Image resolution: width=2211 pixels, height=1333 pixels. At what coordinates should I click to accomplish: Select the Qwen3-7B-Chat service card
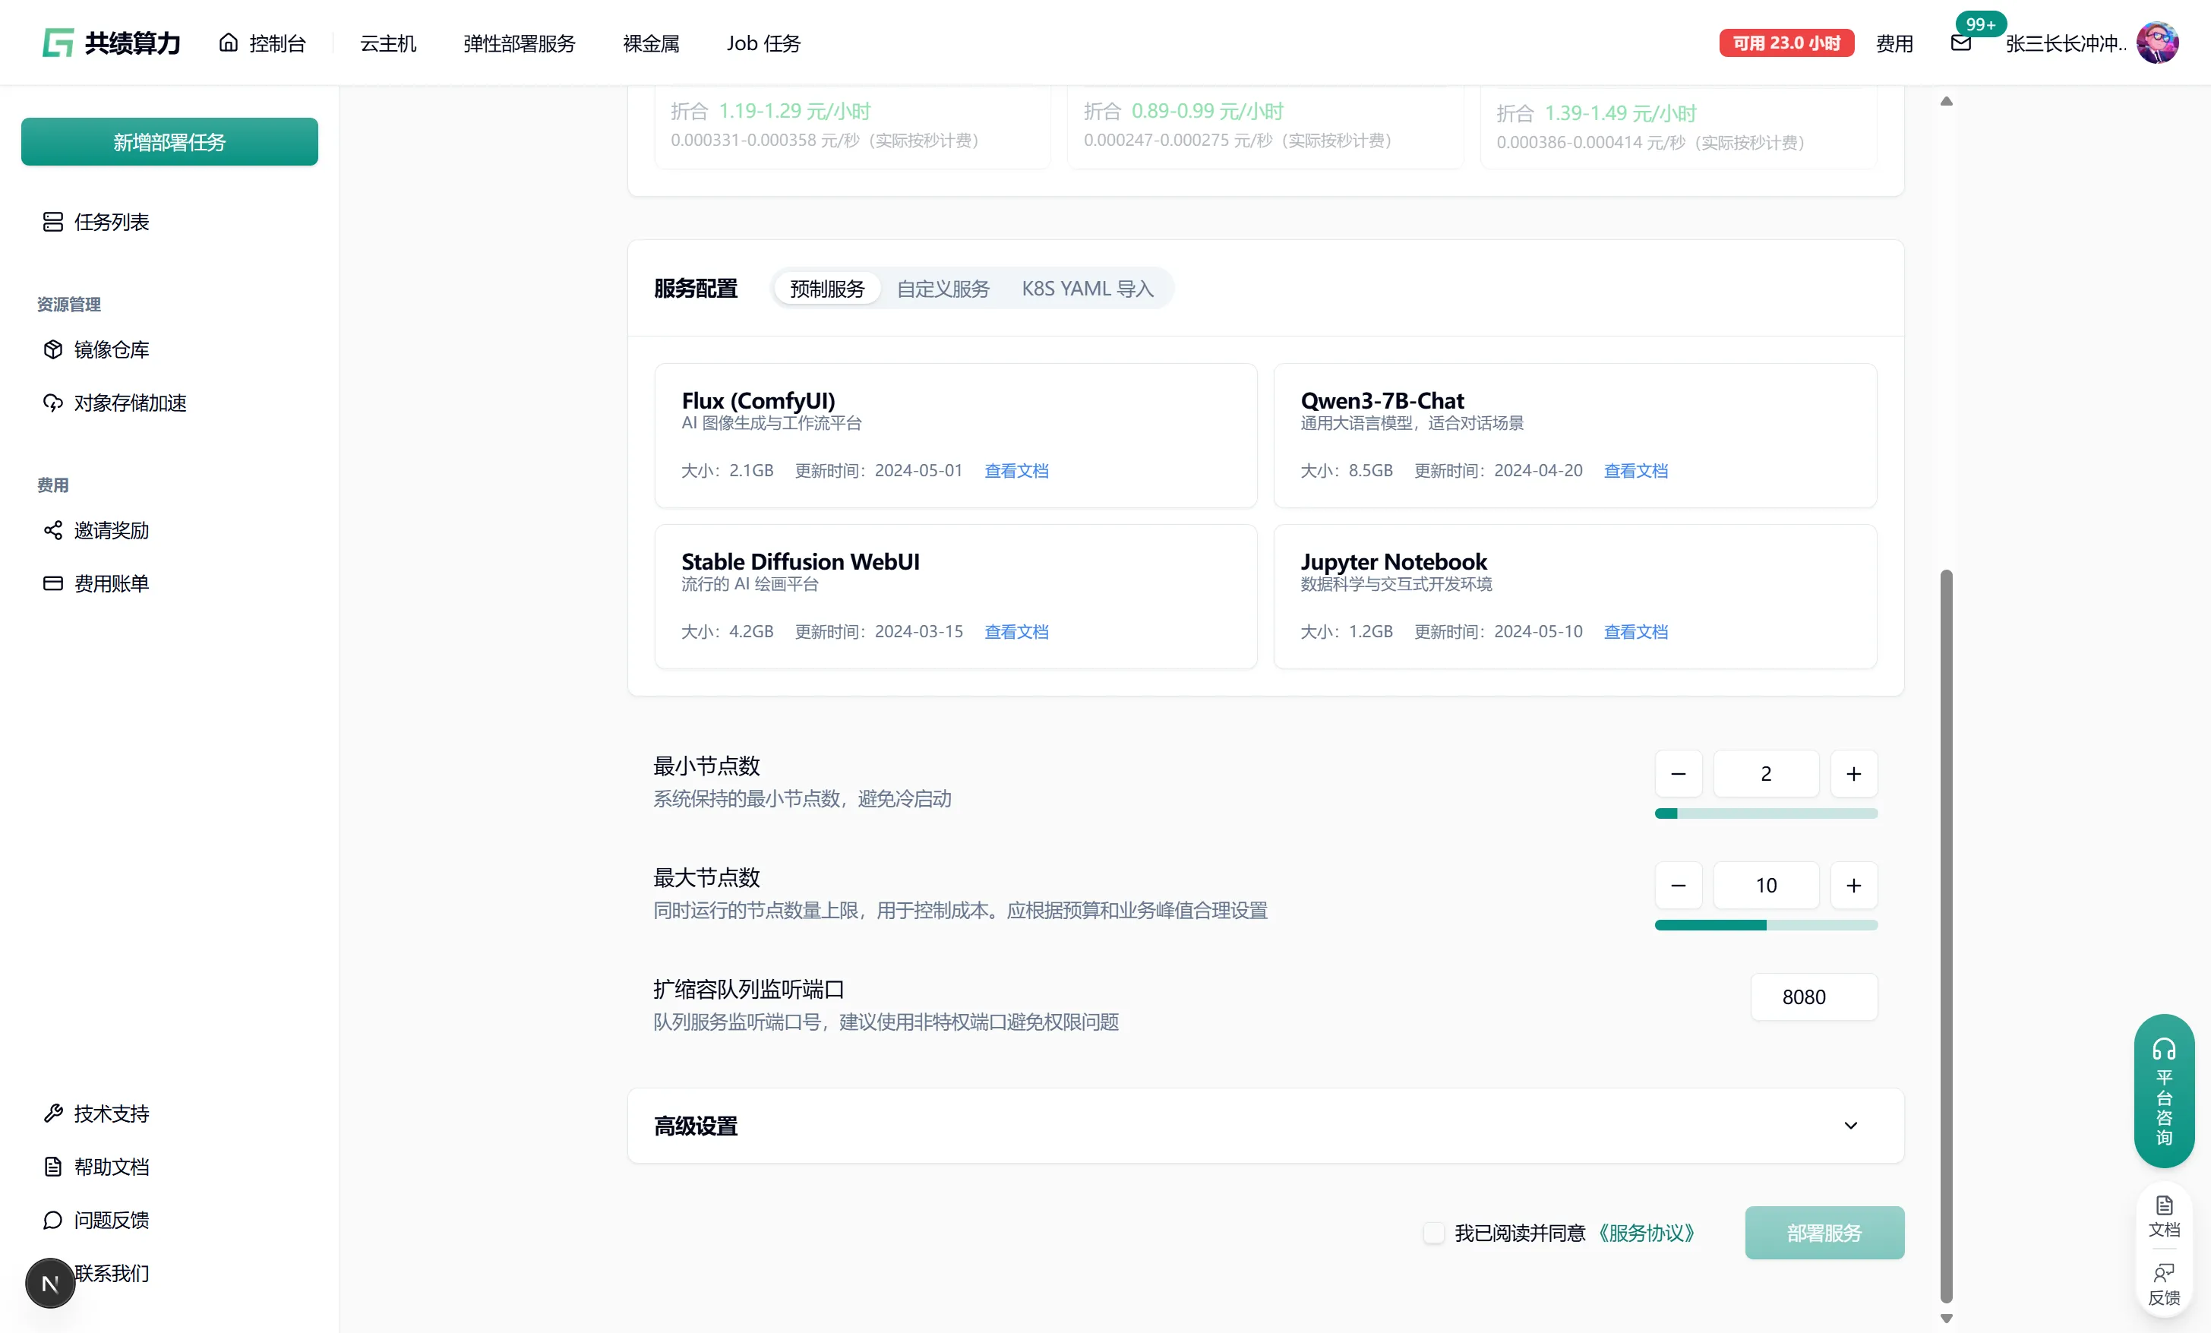(x=1575, y=435)
